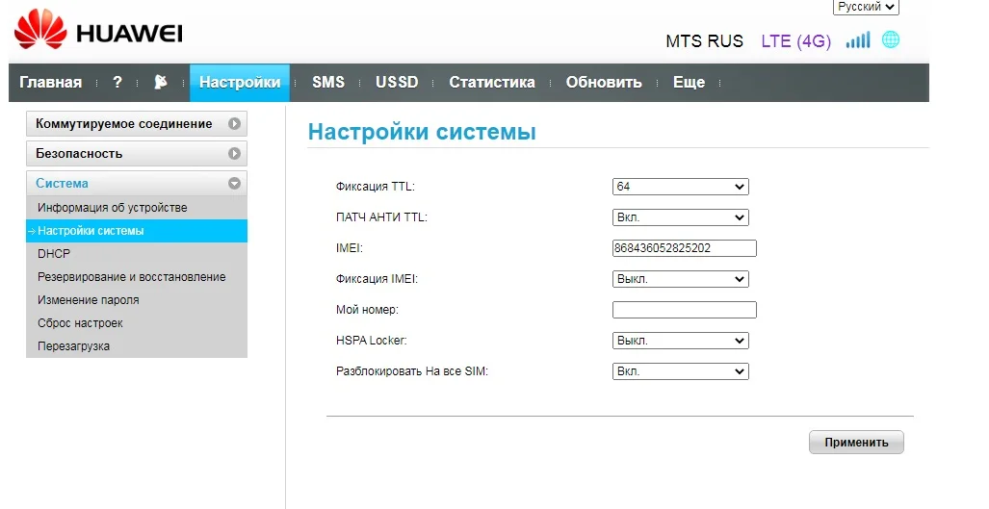The width and height of the screenshot is (989, 509).
Task: Open the Русский language dropdown
Action: pos(866,7)
